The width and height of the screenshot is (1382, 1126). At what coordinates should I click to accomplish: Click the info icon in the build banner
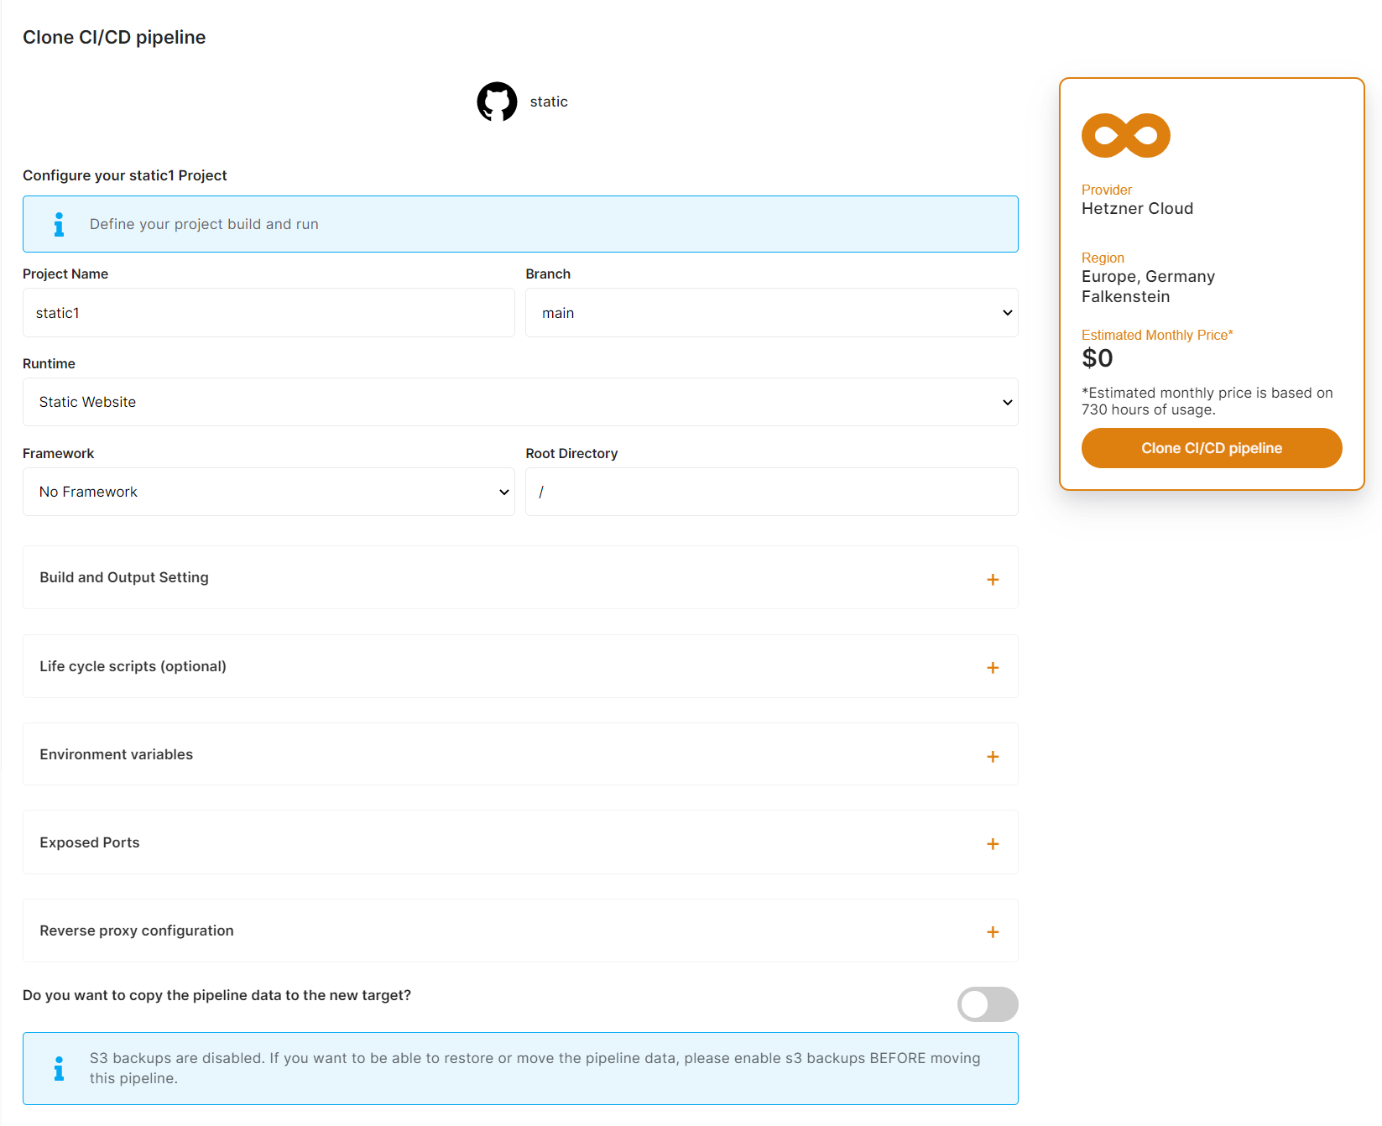point(59,224)
